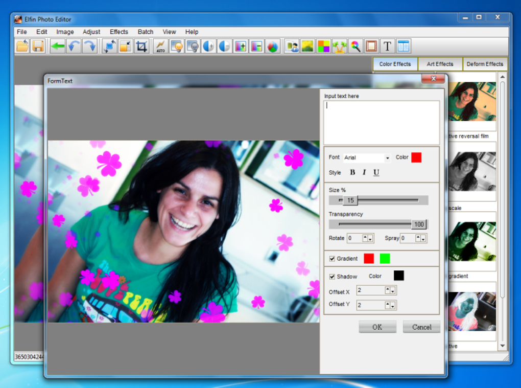Click the Offset Y value field
This screenshot has width=521, height=388.
tap(370, 305)
